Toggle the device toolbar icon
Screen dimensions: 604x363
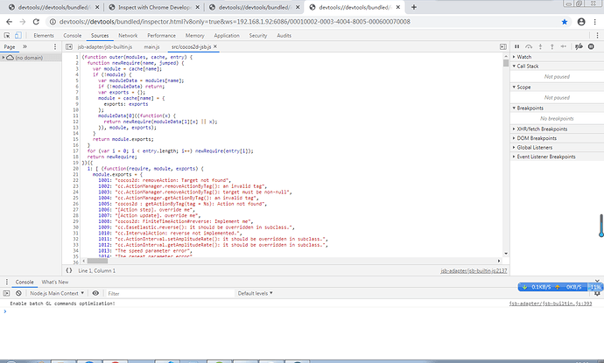[18, 35]
